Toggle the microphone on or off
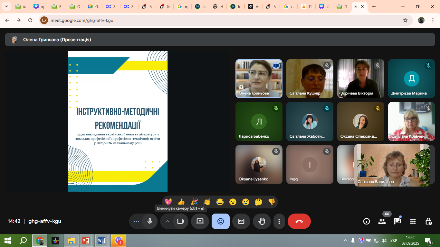The height and width of the screenshot is (247, 440). point(150,221)
